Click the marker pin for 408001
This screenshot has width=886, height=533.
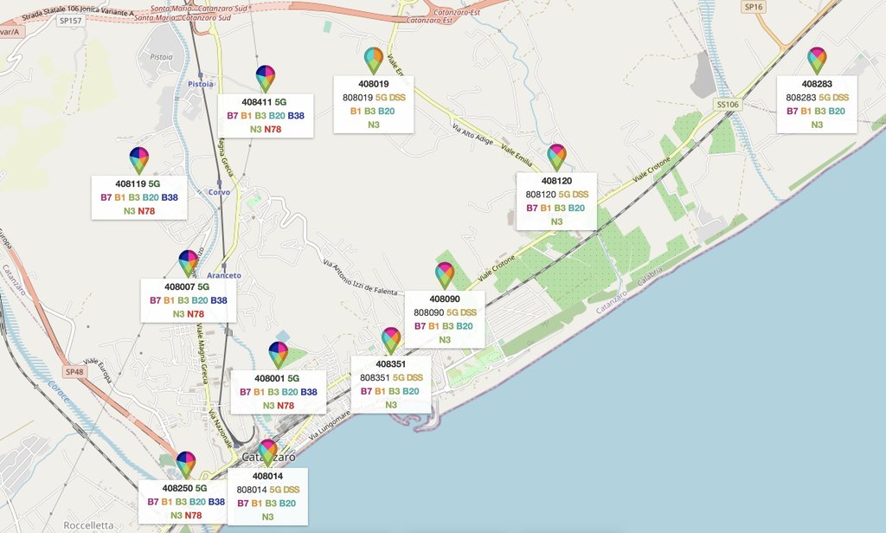click(278, 354)
